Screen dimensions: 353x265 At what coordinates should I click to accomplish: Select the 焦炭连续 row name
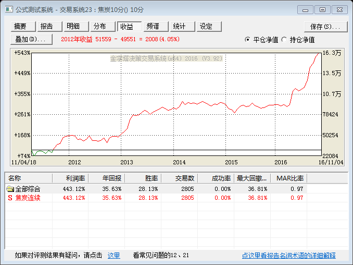click(28, 198)
